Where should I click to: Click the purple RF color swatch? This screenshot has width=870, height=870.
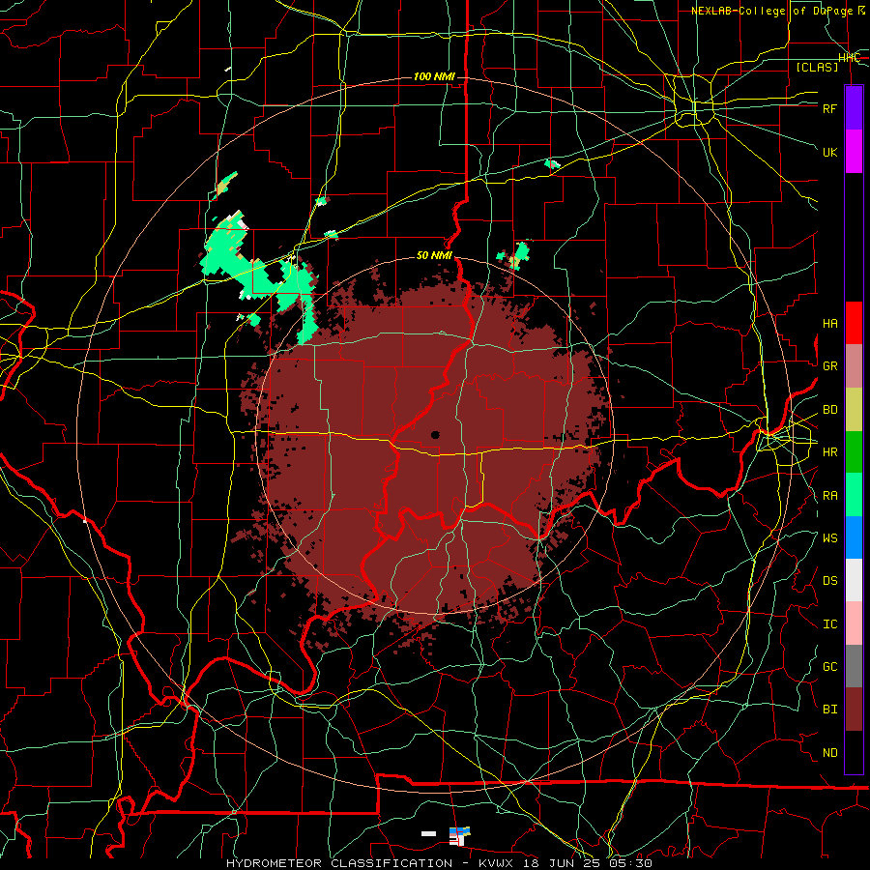854,108
